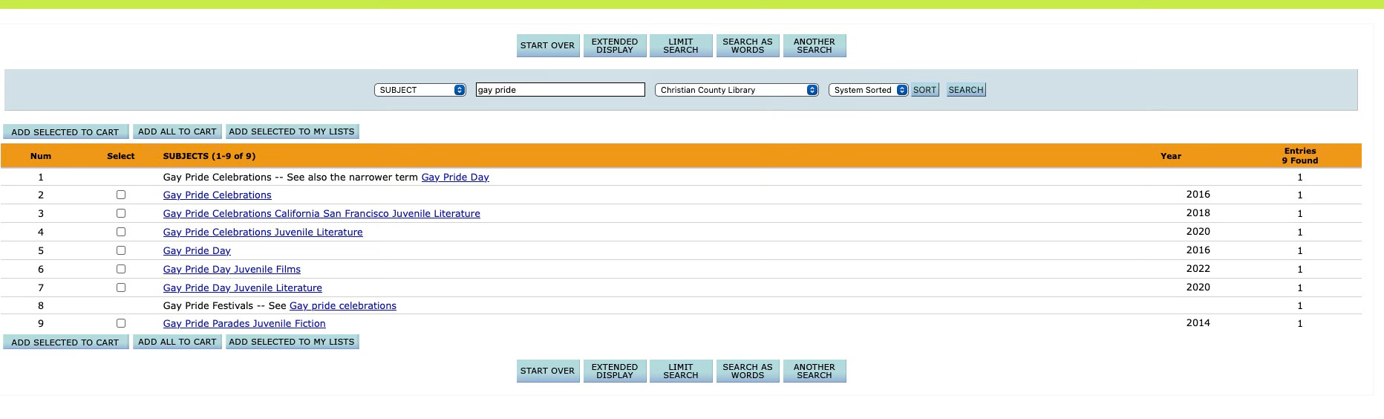Check box for San Francisco Juvenile Literature row
The width and height of the screenshot is (1384, 419).
coord(121,213)
